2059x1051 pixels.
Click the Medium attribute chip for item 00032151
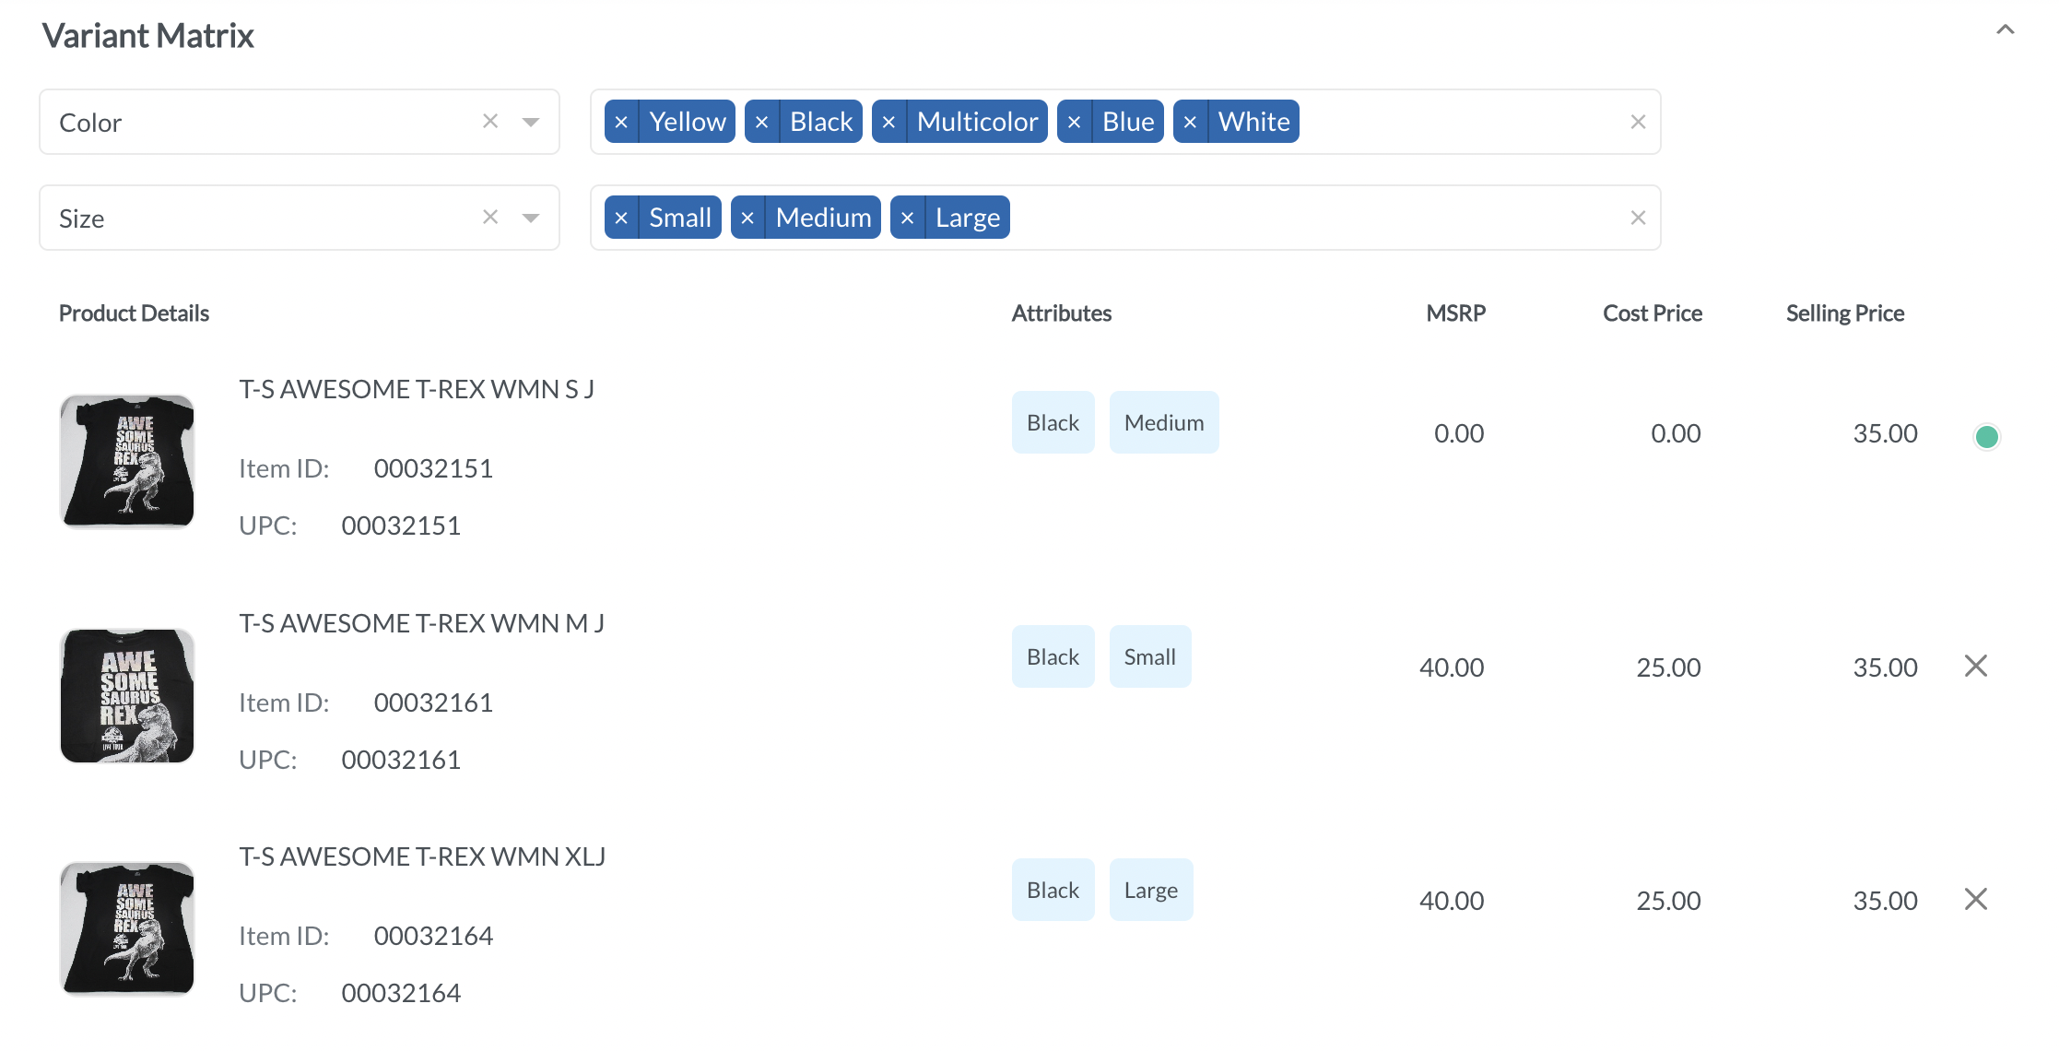point(1164,422)
